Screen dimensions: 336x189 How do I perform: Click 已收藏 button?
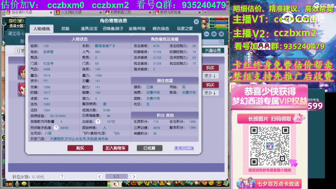tap(149, 148)
